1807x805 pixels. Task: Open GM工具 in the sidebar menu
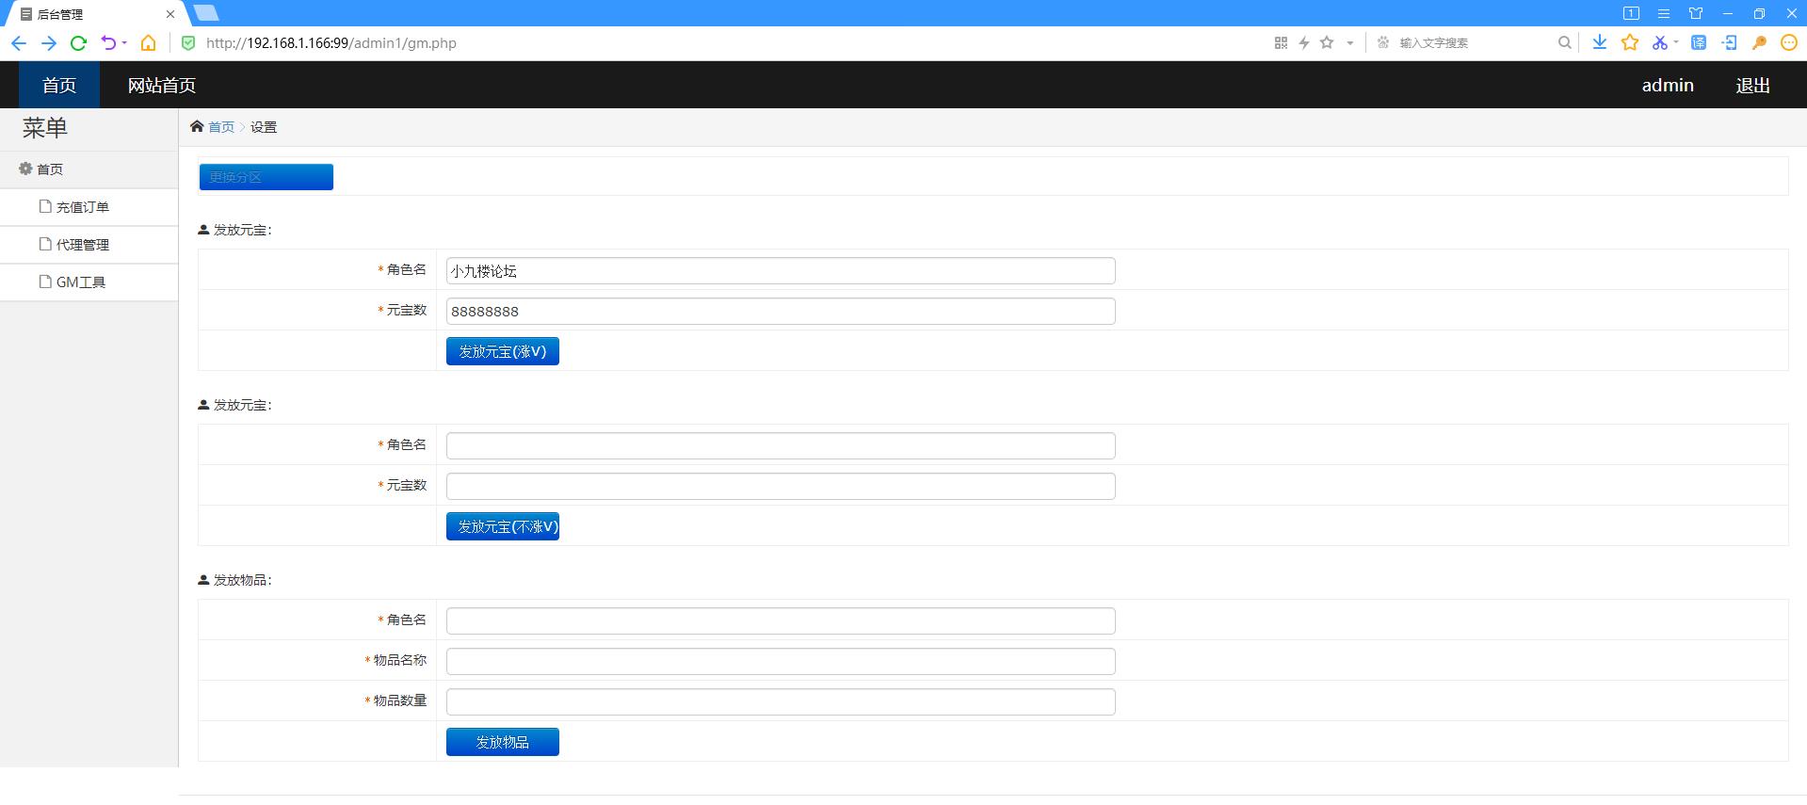tap(80, 282)
